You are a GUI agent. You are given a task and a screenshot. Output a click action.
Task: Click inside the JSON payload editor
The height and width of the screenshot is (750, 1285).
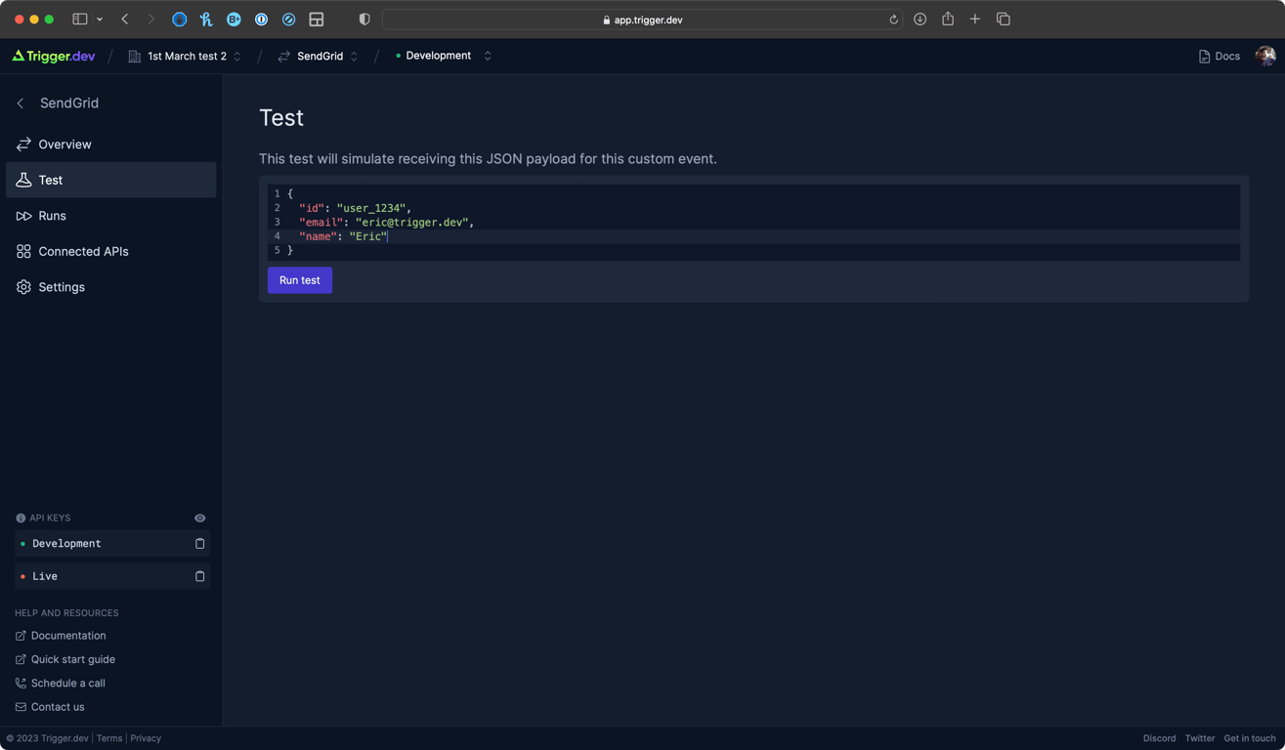click(753, 222)
